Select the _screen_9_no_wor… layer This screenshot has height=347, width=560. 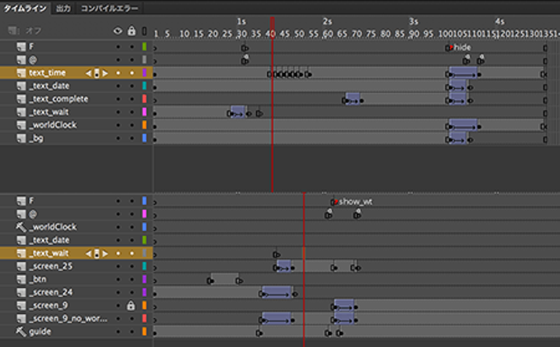click(x=68, y=319)
